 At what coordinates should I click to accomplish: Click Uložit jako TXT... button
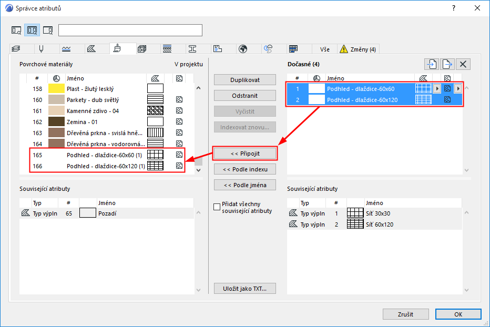click(x=245, y=289)
